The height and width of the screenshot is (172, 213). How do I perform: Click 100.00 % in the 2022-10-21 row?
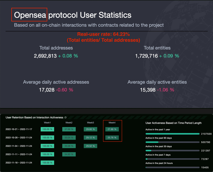(47, 129)
